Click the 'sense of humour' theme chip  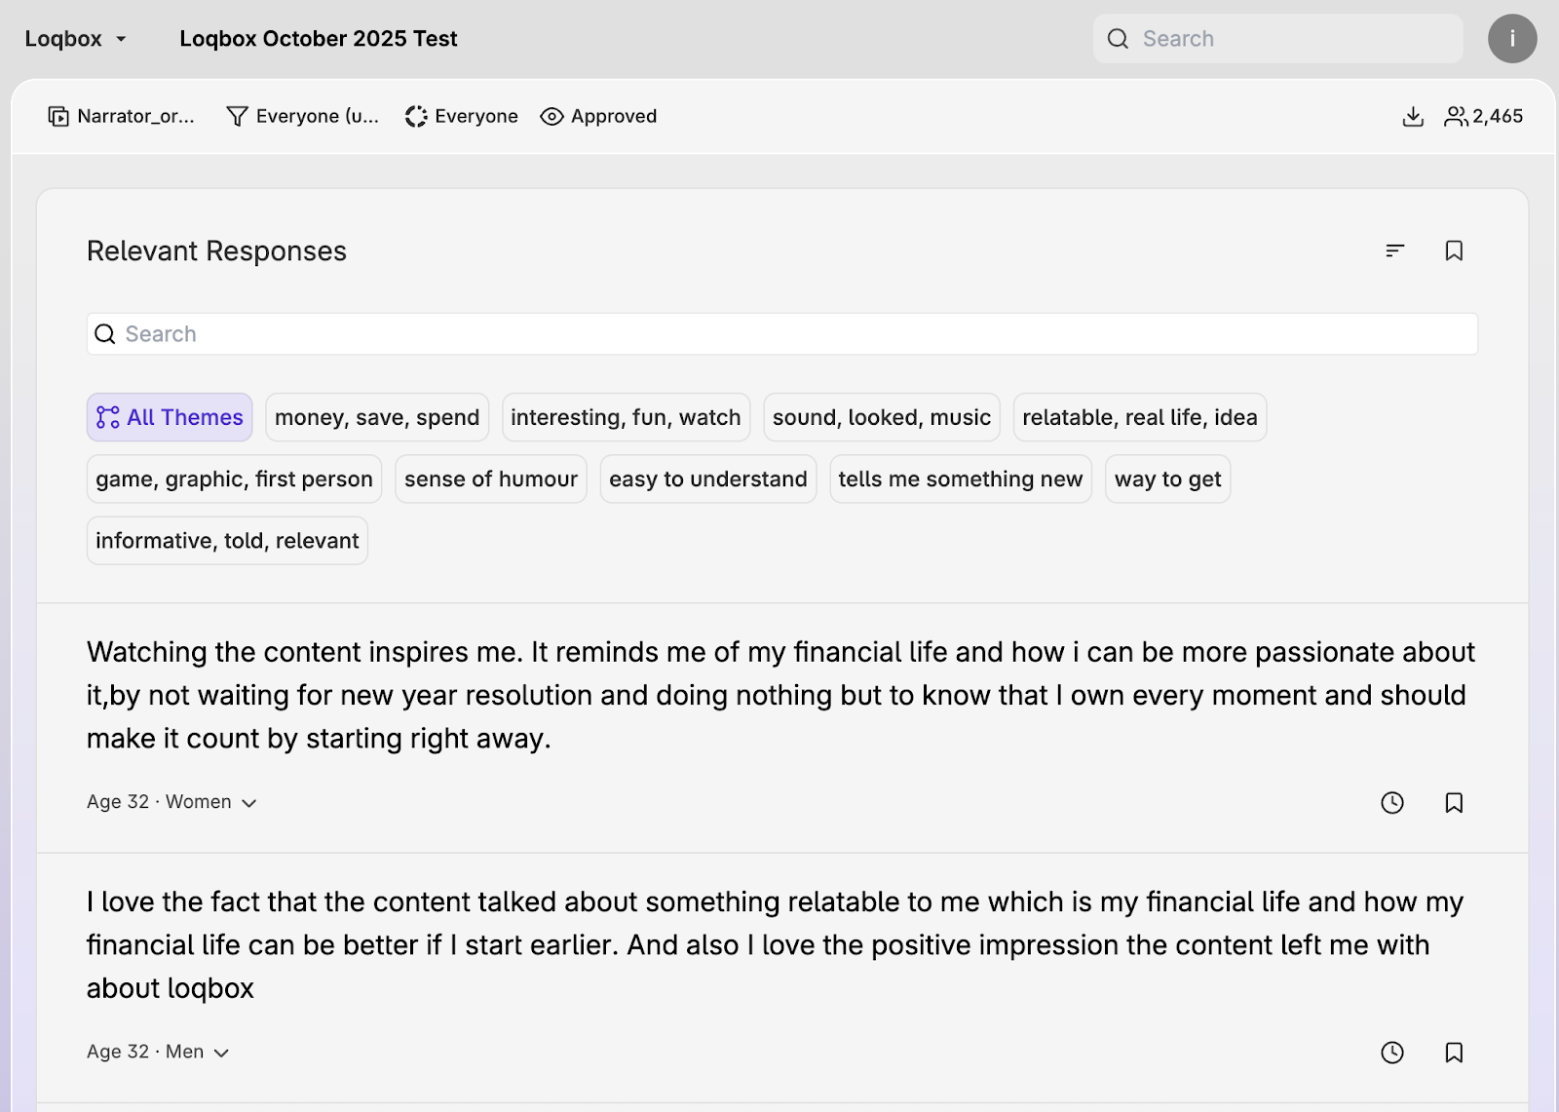(x=491, y=479)
